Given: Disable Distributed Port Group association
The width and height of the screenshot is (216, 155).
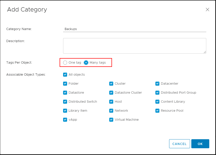Looking at the screenshot, I should tap(157, 92).
